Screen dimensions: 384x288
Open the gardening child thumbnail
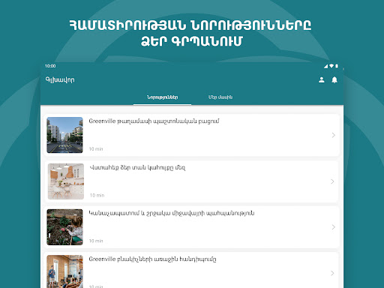pos(64,227)
